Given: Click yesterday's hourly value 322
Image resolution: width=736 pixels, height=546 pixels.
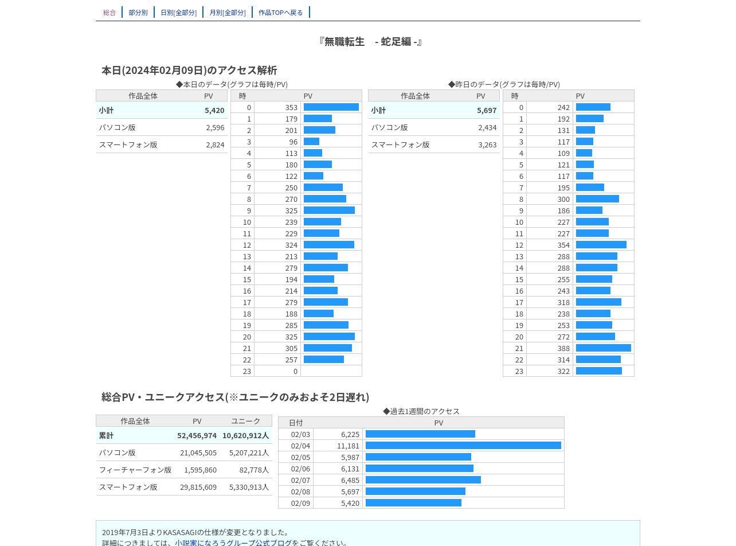Looking at the screenshot, I should 563,371.
